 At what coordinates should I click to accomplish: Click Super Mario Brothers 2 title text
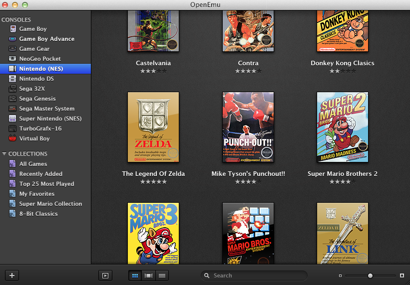point(343,174)
